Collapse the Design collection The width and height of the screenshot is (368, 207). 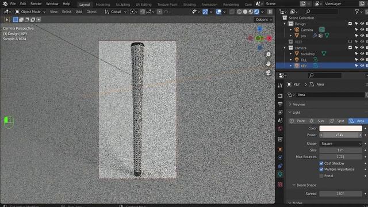pos(285,24)
